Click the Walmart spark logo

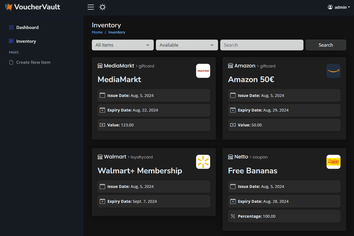click(x=203, y=162)
